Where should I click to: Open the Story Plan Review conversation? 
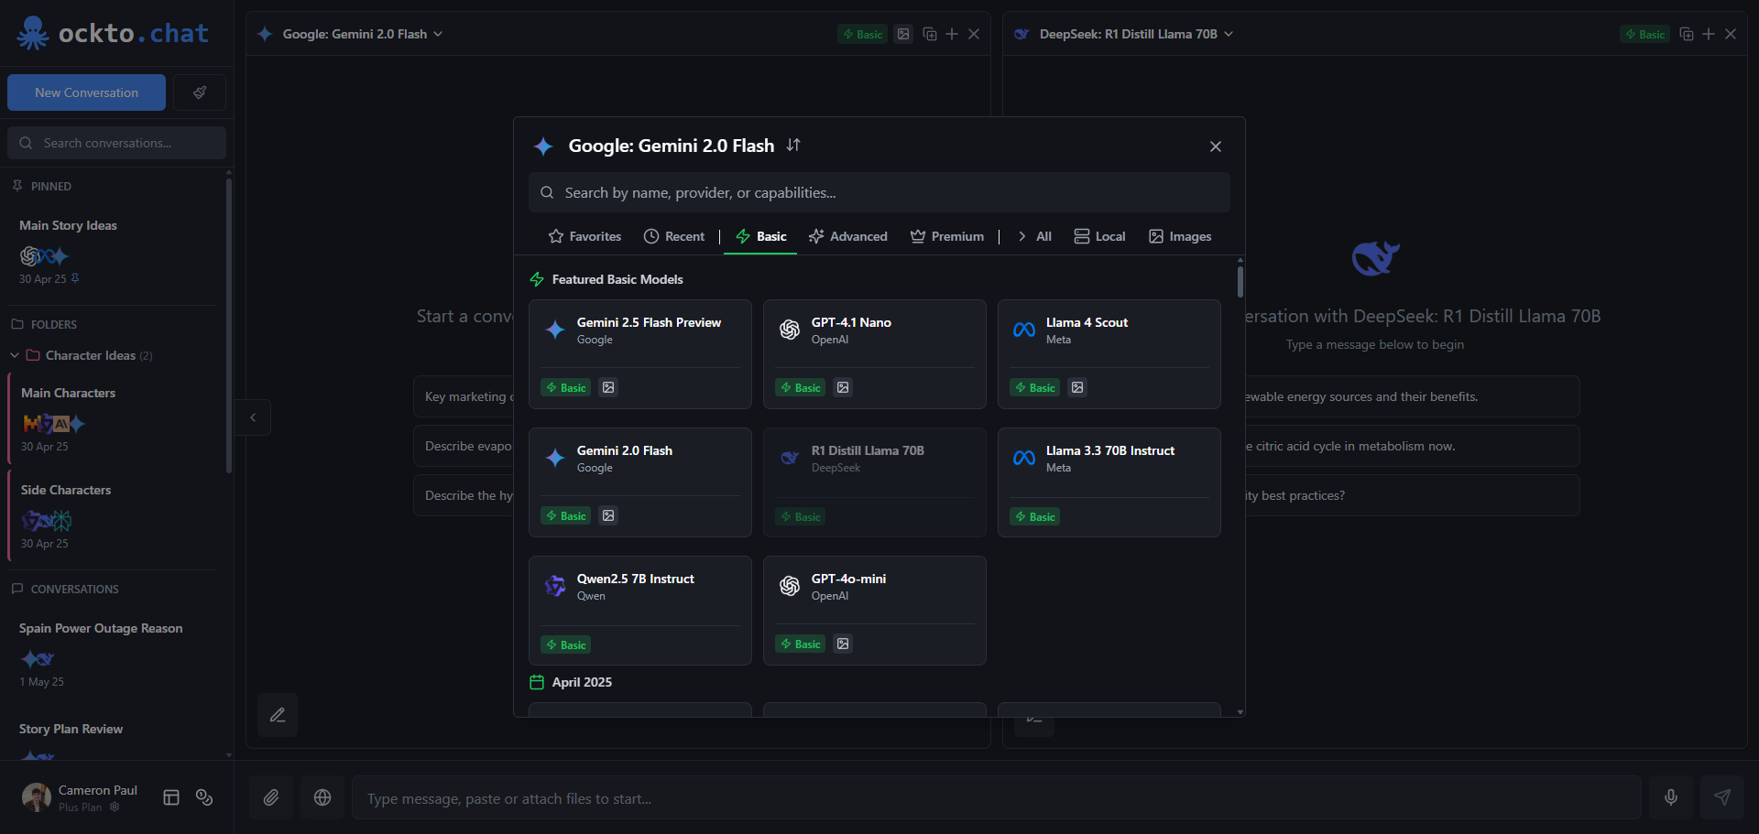pyautogui.click(x=114, y=736)
